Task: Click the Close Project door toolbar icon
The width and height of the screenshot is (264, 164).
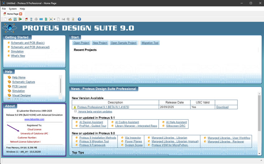Action: [20, 19]
